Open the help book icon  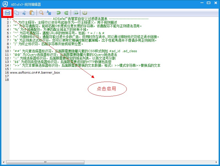coord(85,13)
